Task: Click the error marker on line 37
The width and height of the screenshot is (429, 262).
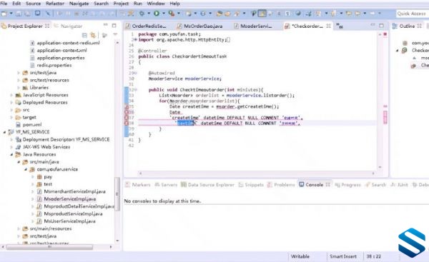Action: [127, 118]
